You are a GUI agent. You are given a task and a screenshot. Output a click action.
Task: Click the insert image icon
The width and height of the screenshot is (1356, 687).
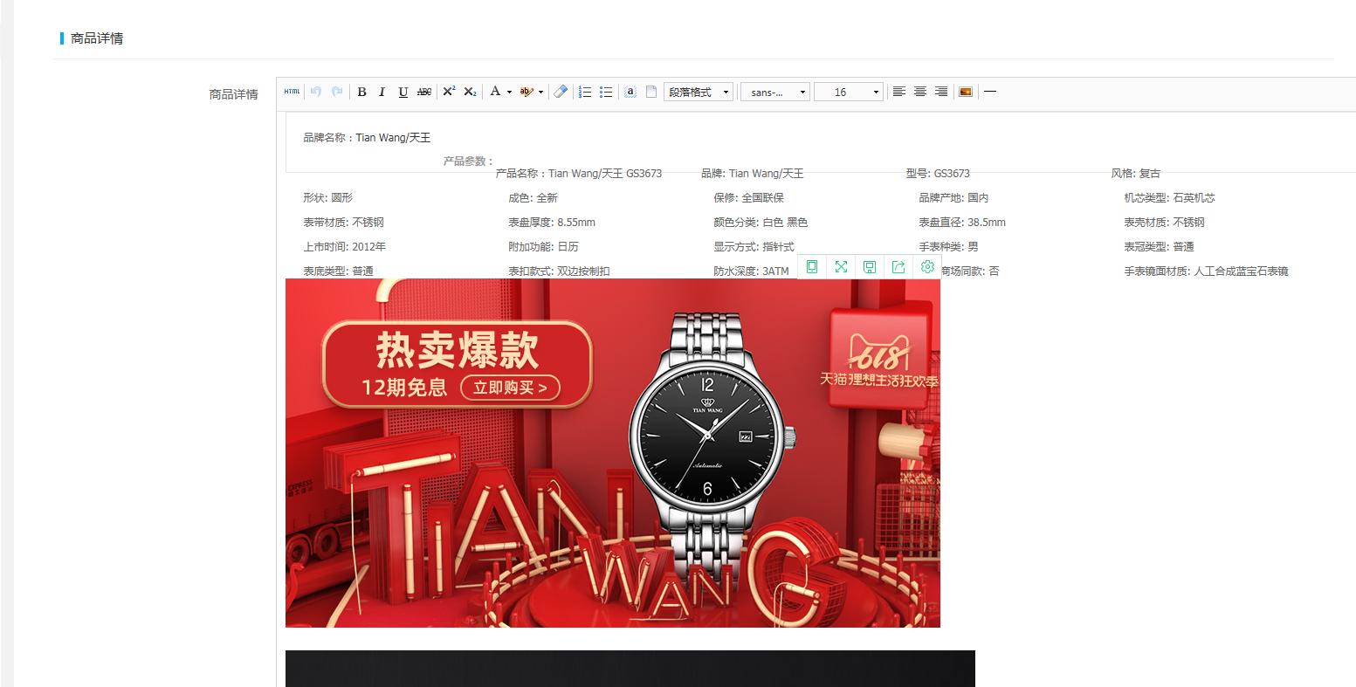click(x=966, y=92)
